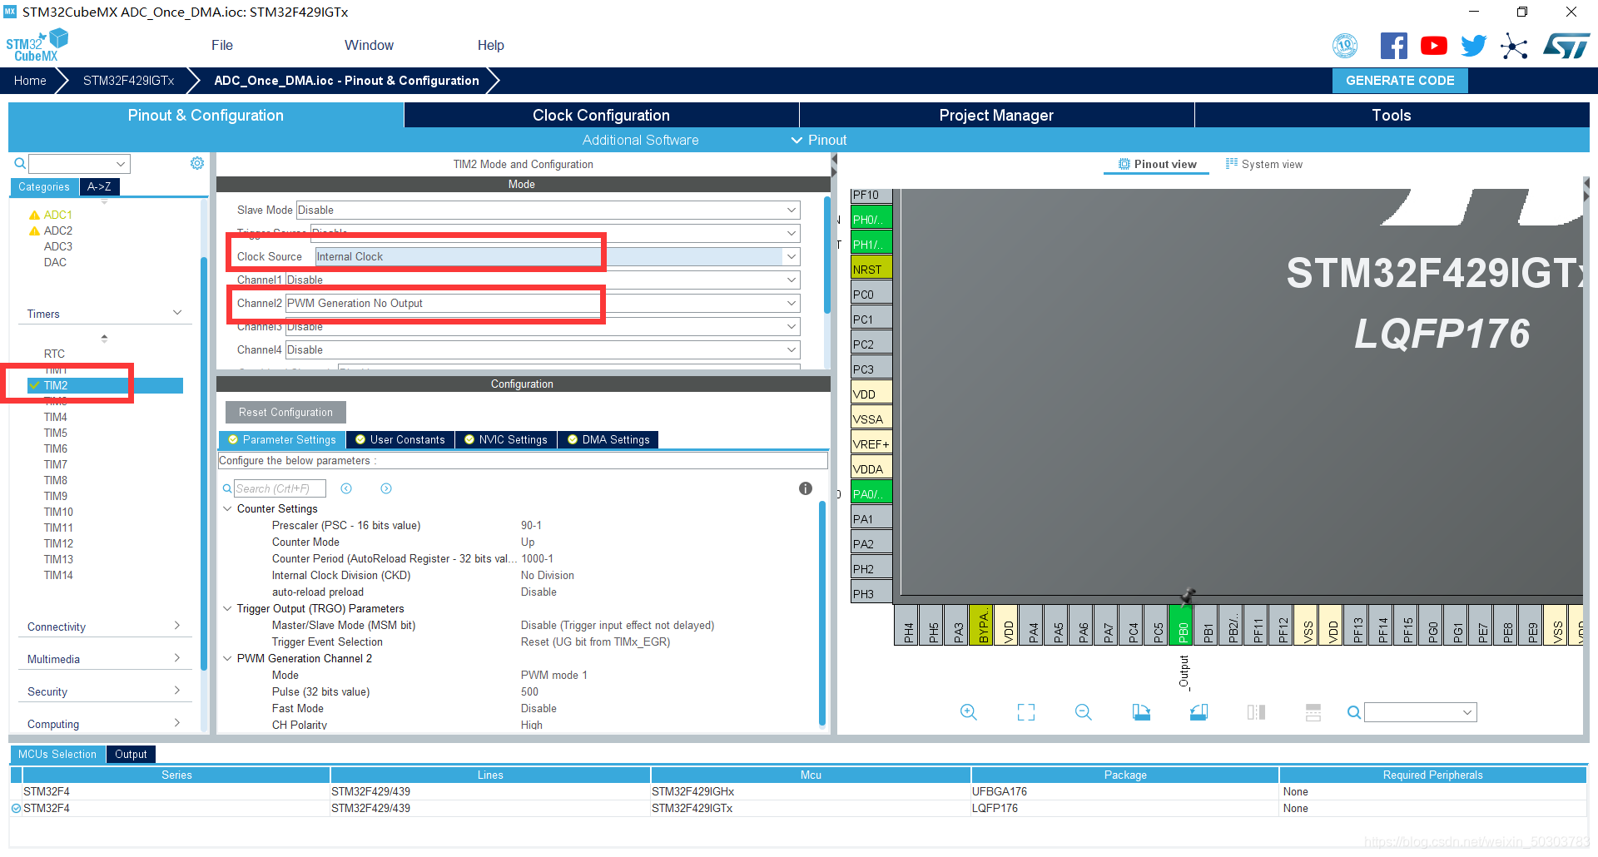Go to next parameter search result
Image resolution: width=1598 pixels, height=857 pixels.
pos(386,488)
